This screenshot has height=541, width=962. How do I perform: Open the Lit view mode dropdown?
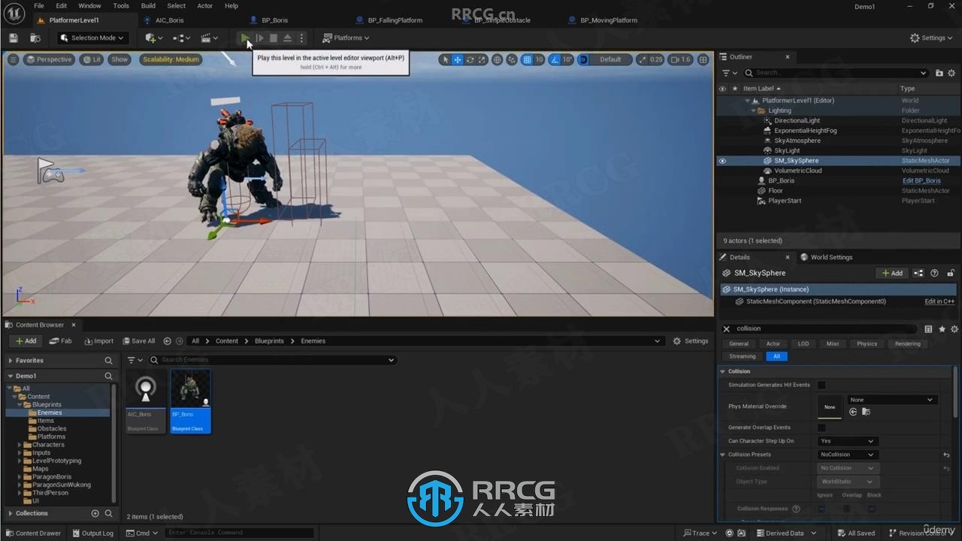[92, 59]
